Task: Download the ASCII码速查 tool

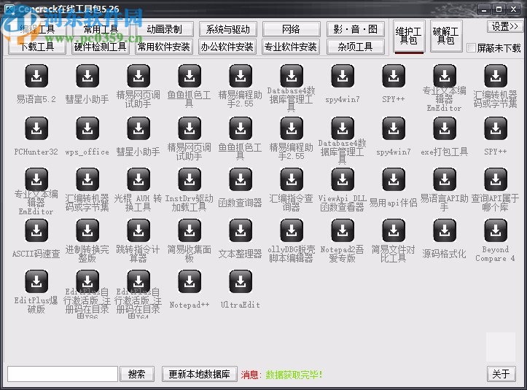Action: click(x=36, y=230)
